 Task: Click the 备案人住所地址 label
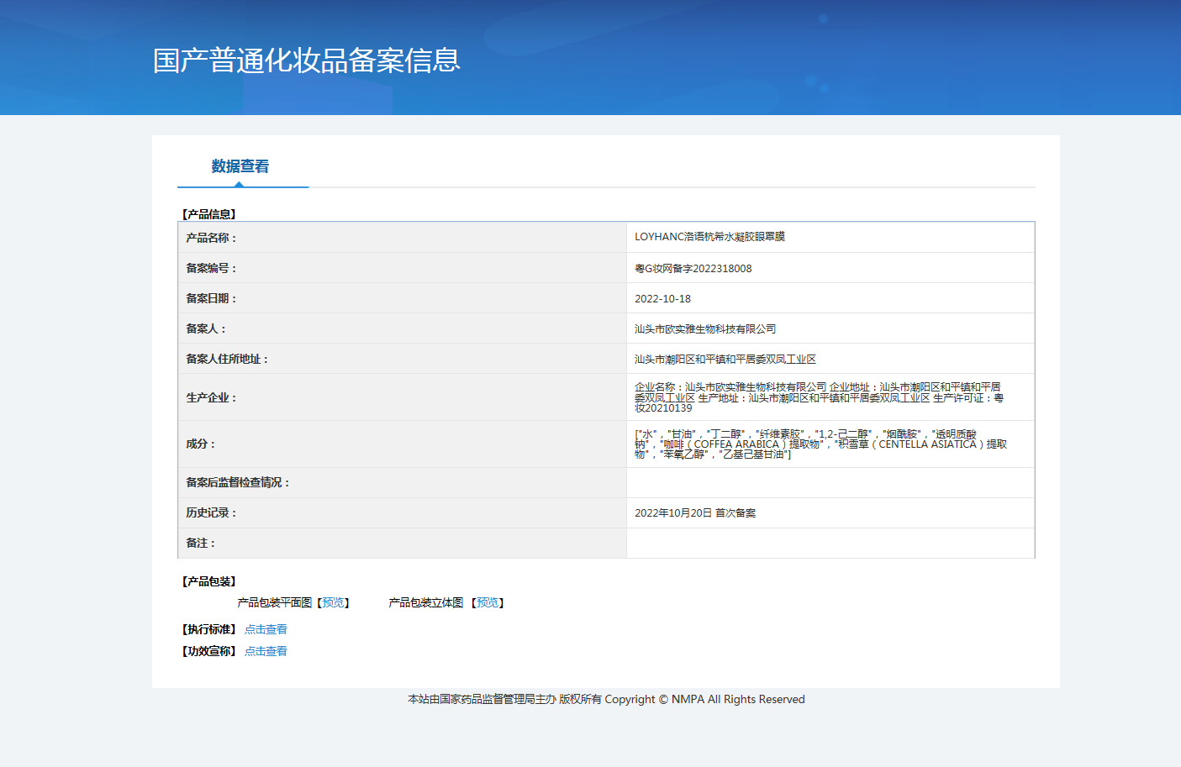[227, 359]
